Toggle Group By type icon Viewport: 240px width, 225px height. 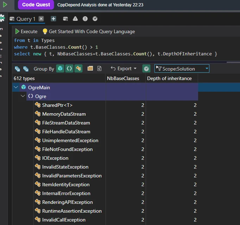click(x=78, y=68)
